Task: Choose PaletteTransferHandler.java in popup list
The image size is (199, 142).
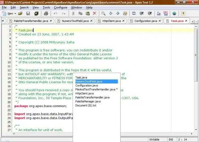Action: (x=97, y=97)
